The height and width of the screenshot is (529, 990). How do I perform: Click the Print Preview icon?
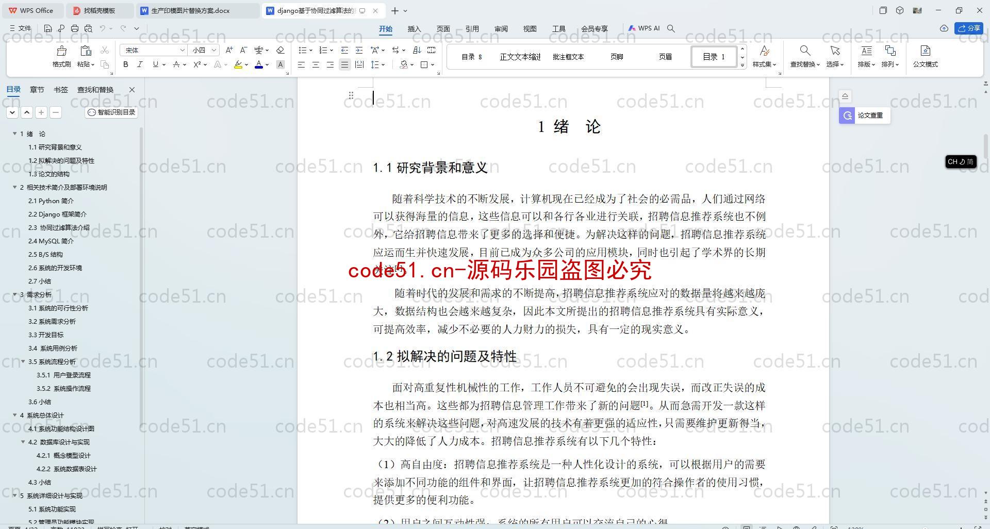click(x=88, y=28)
